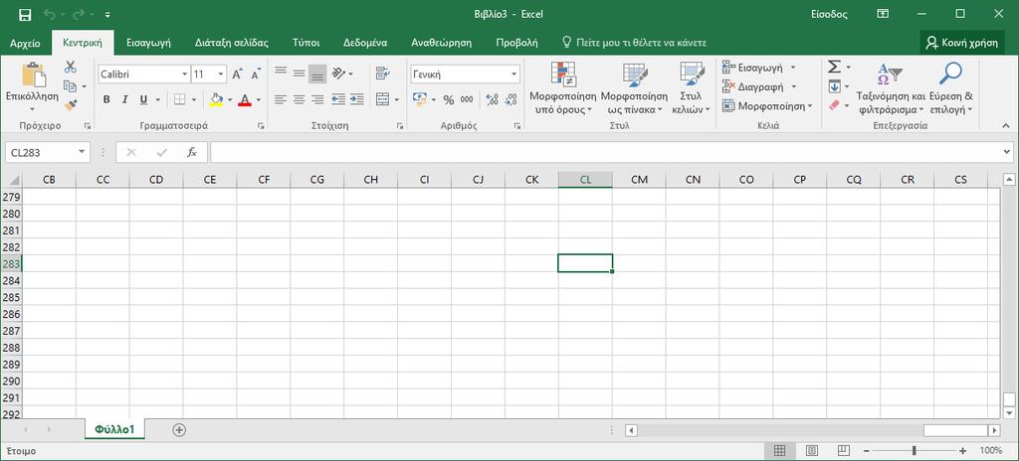The width and height of the screenshot is (1019, 461).
Task: Switch to the Διάταξη σελίδας tab
Action: (232, 43)
